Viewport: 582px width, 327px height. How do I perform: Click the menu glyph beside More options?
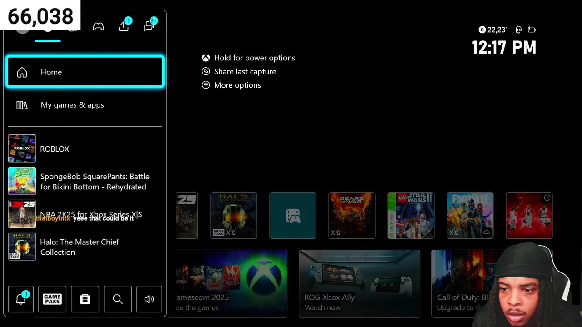(206, 85)
